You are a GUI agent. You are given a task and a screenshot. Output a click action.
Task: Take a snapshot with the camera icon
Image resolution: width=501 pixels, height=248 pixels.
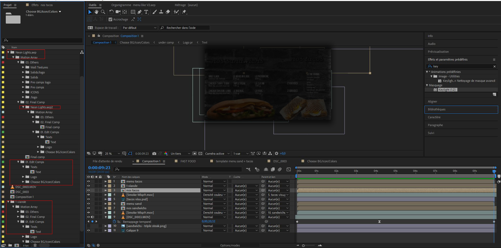pyautogui.click(x=154, y=154)
